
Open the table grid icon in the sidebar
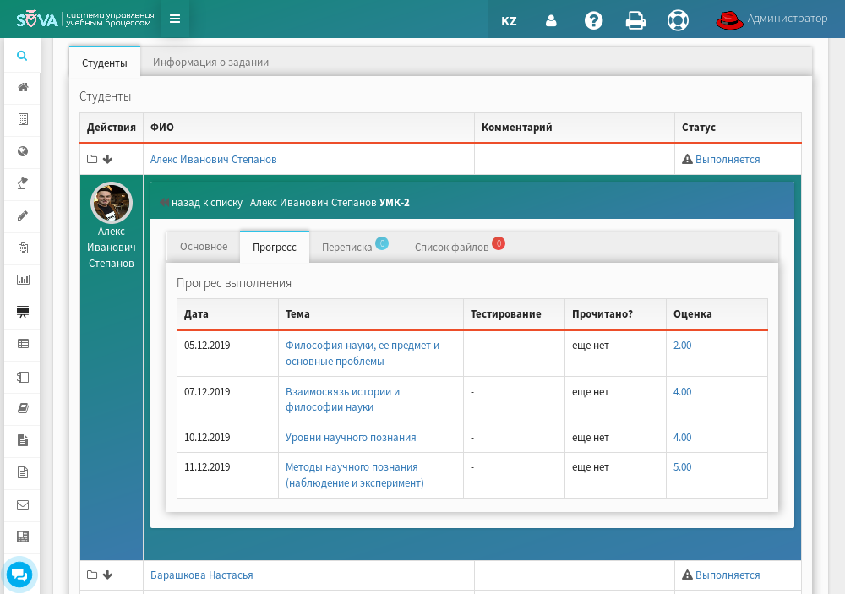(x=23, y=344)
